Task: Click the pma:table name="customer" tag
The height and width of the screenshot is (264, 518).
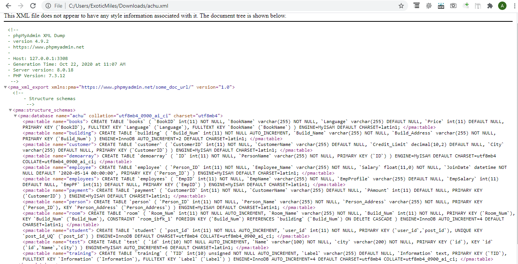Action: (x=60, y=144)
